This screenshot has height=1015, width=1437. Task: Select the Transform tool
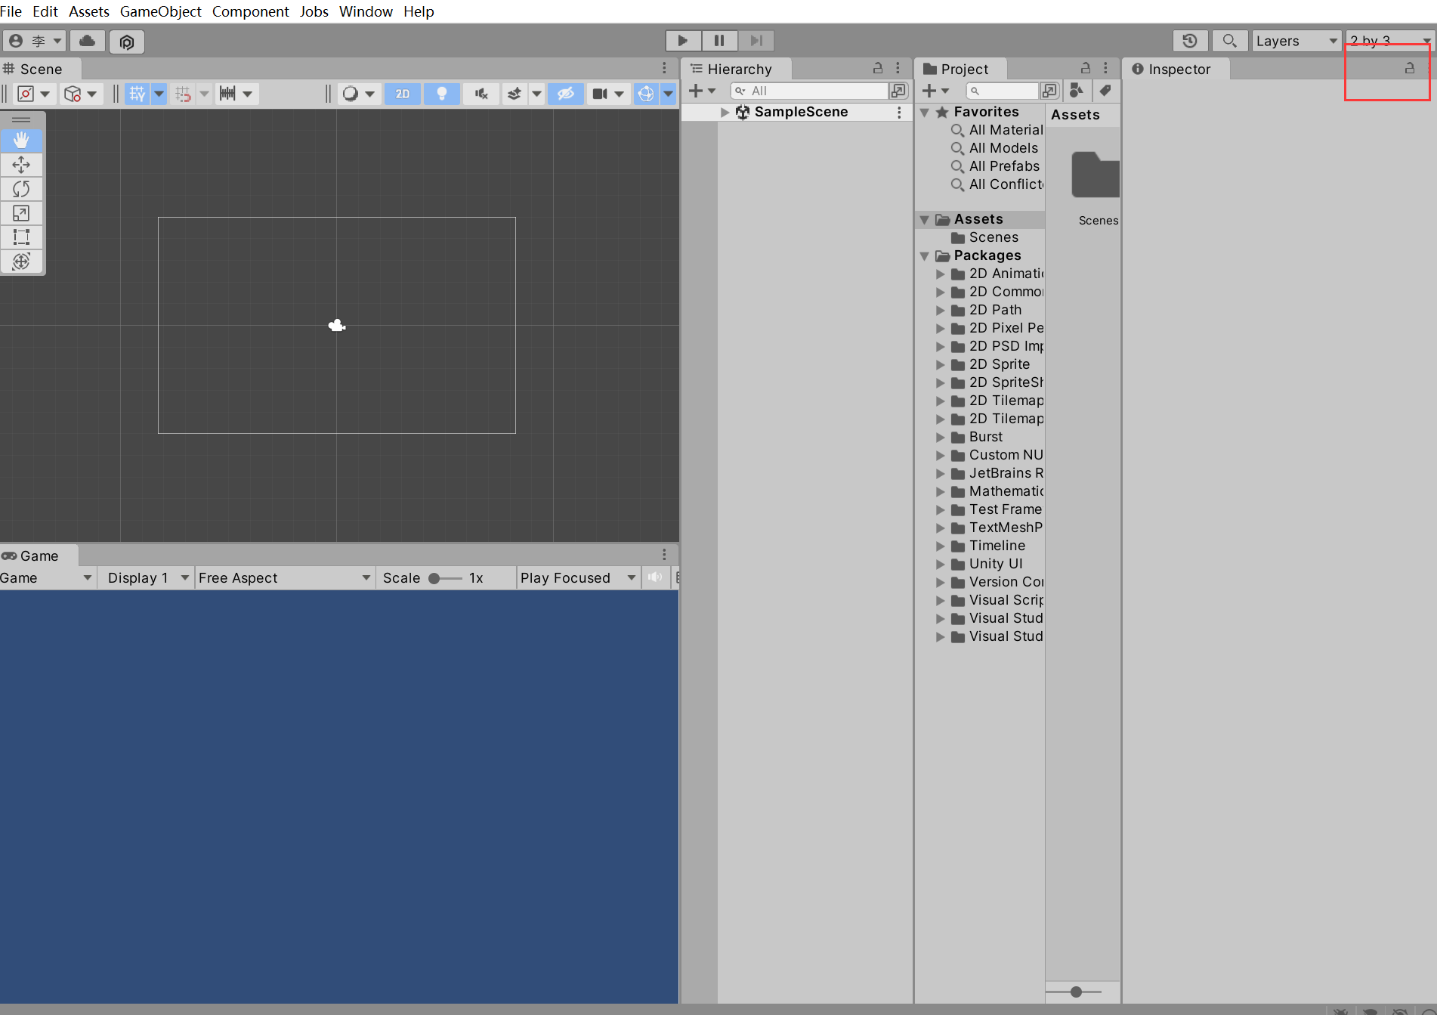tap(21, 261)
